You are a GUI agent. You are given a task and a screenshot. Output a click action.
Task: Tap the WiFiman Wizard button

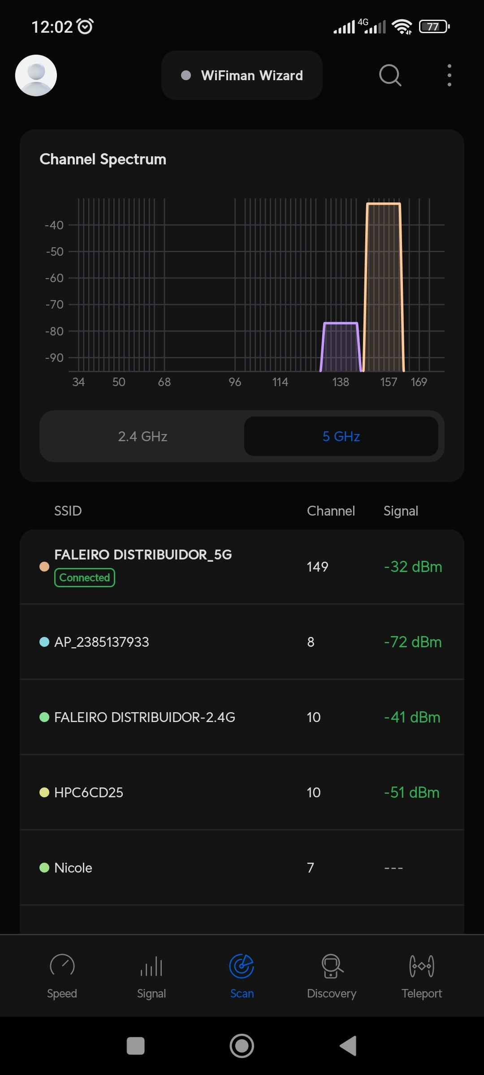coord(242,75)
